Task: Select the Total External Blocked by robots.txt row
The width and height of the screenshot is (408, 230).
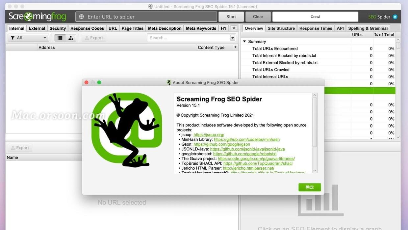Action: click(x=318, y=63)
